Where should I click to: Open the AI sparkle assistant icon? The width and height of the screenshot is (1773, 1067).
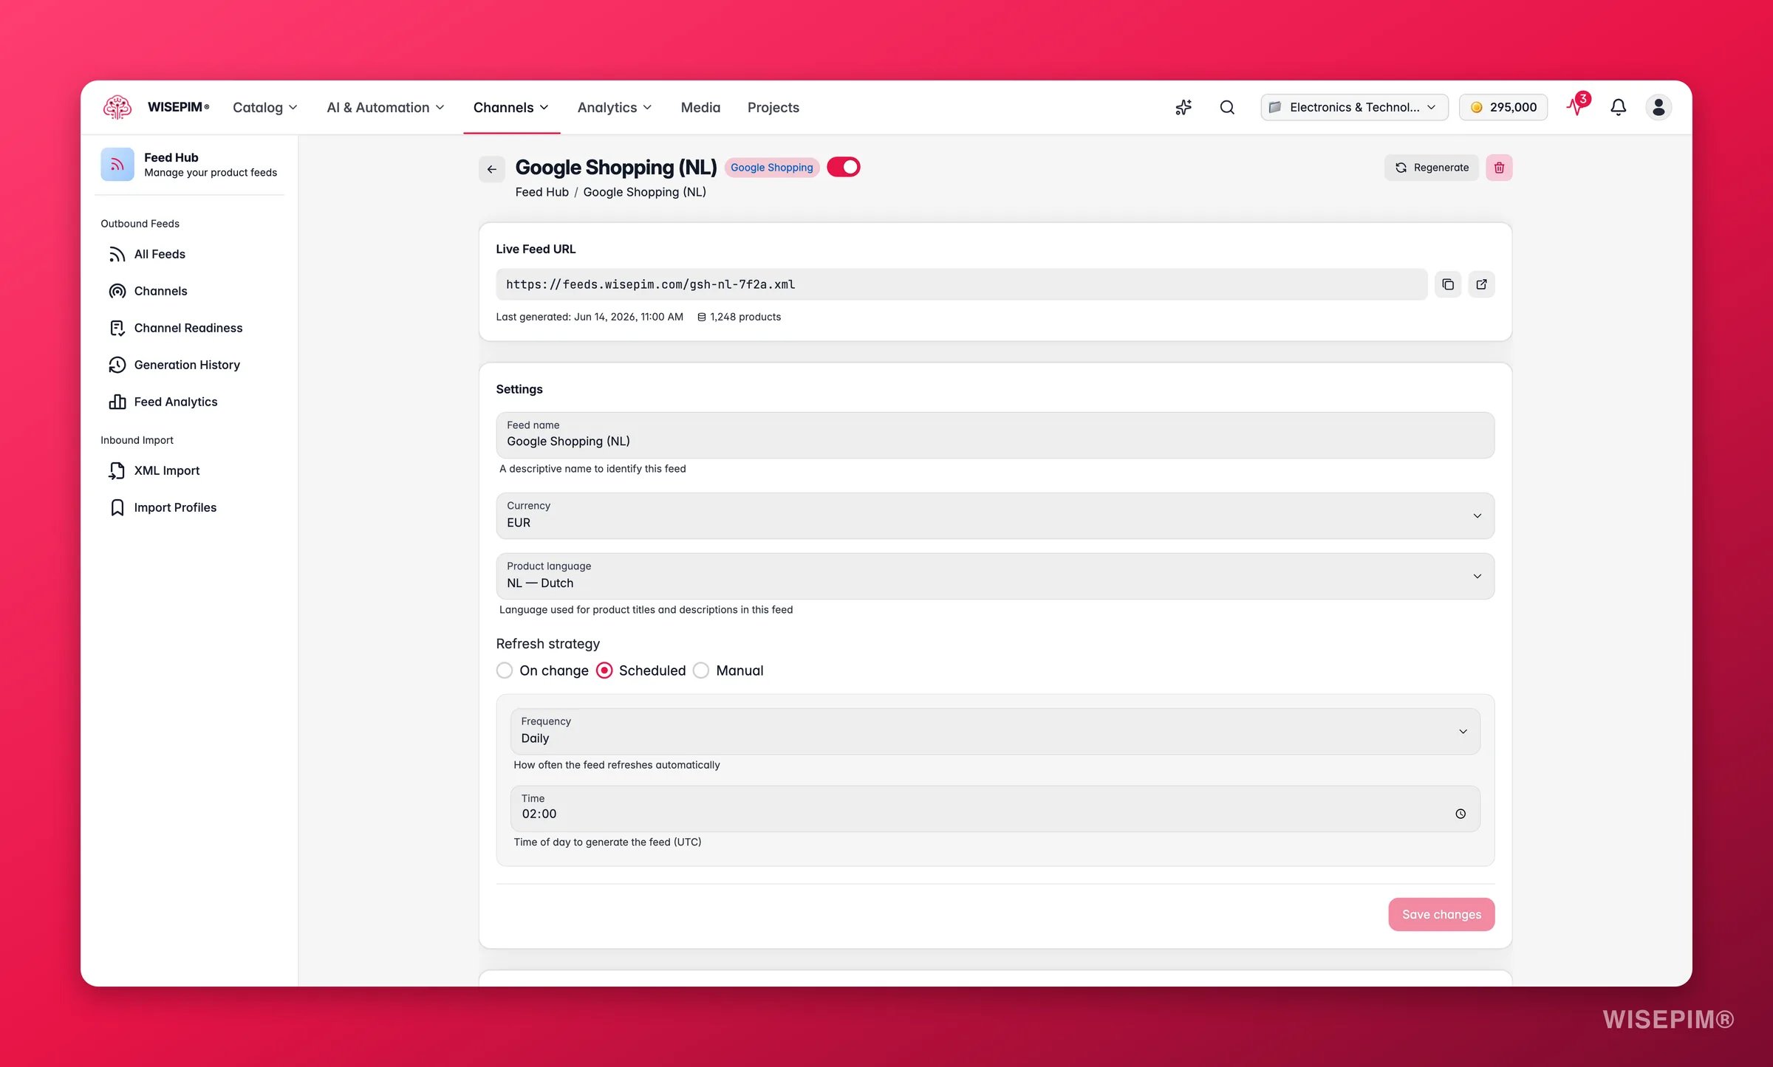pyautogui.click(x=1183, y=107)
